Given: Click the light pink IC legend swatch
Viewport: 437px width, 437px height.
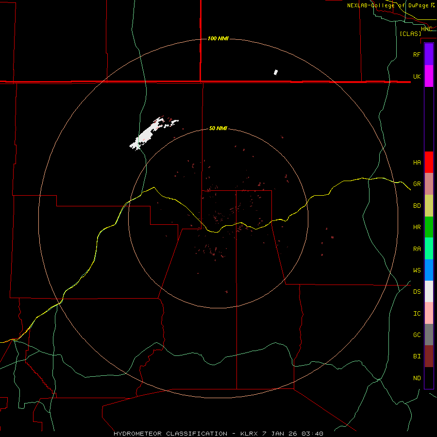Looking at the screenshot, I should coord(429,313).
